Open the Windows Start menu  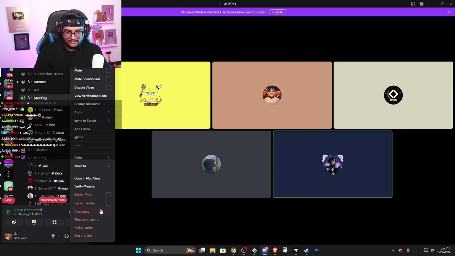pyautogui.click(x=138, y=250)
